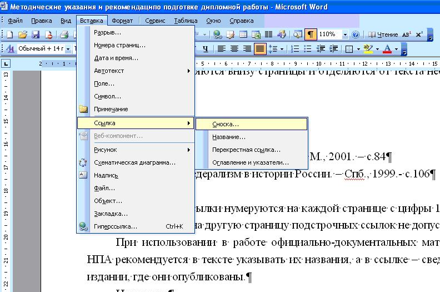
Task: Open the Вид menu
Action: coord(66,21)
